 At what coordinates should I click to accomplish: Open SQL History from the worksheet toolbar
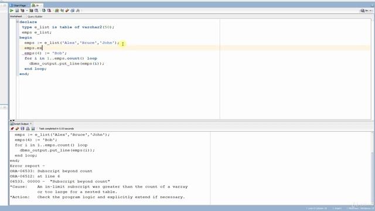(73, 11)
